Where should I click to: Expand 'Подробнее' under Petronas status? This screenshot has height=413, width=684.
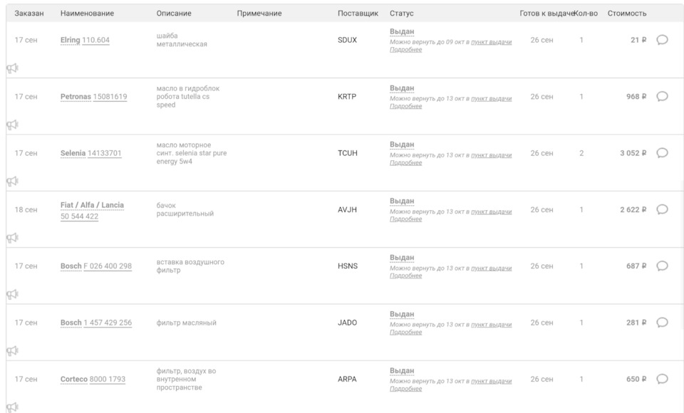pyautogui.click(x=405, y=106)
